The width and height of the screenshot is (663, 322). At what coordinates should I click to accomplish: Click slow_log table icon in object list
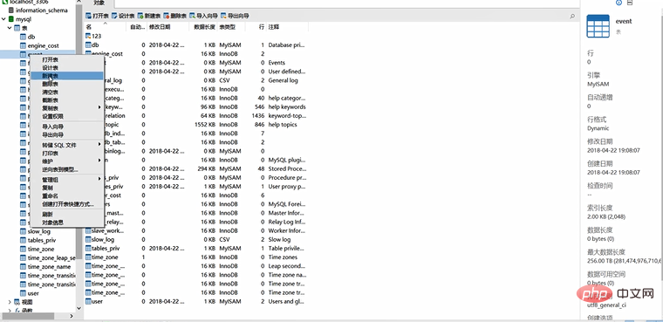coord(88,239)
